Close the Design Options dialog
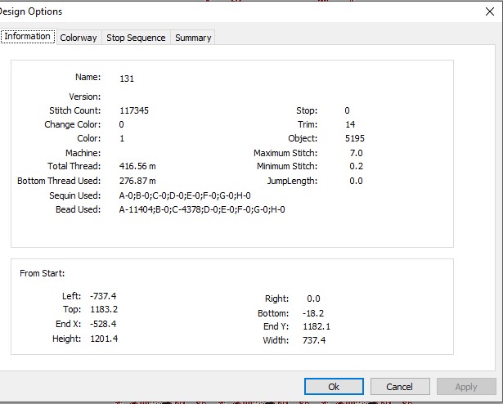The width and height of the screenshot is (503, 404). coord(490,11)
